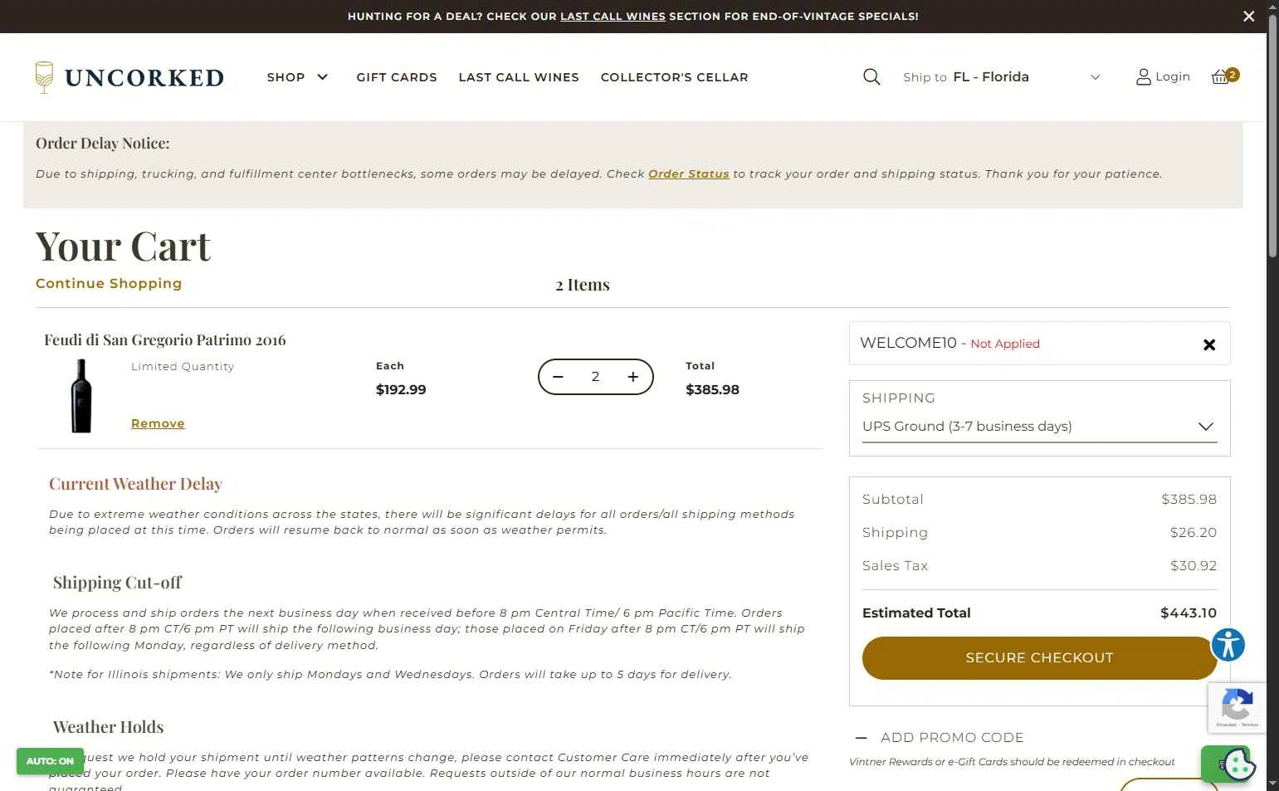Click the Subtotal $385.98 value

pyautogui.click(x=1189, y=499)
